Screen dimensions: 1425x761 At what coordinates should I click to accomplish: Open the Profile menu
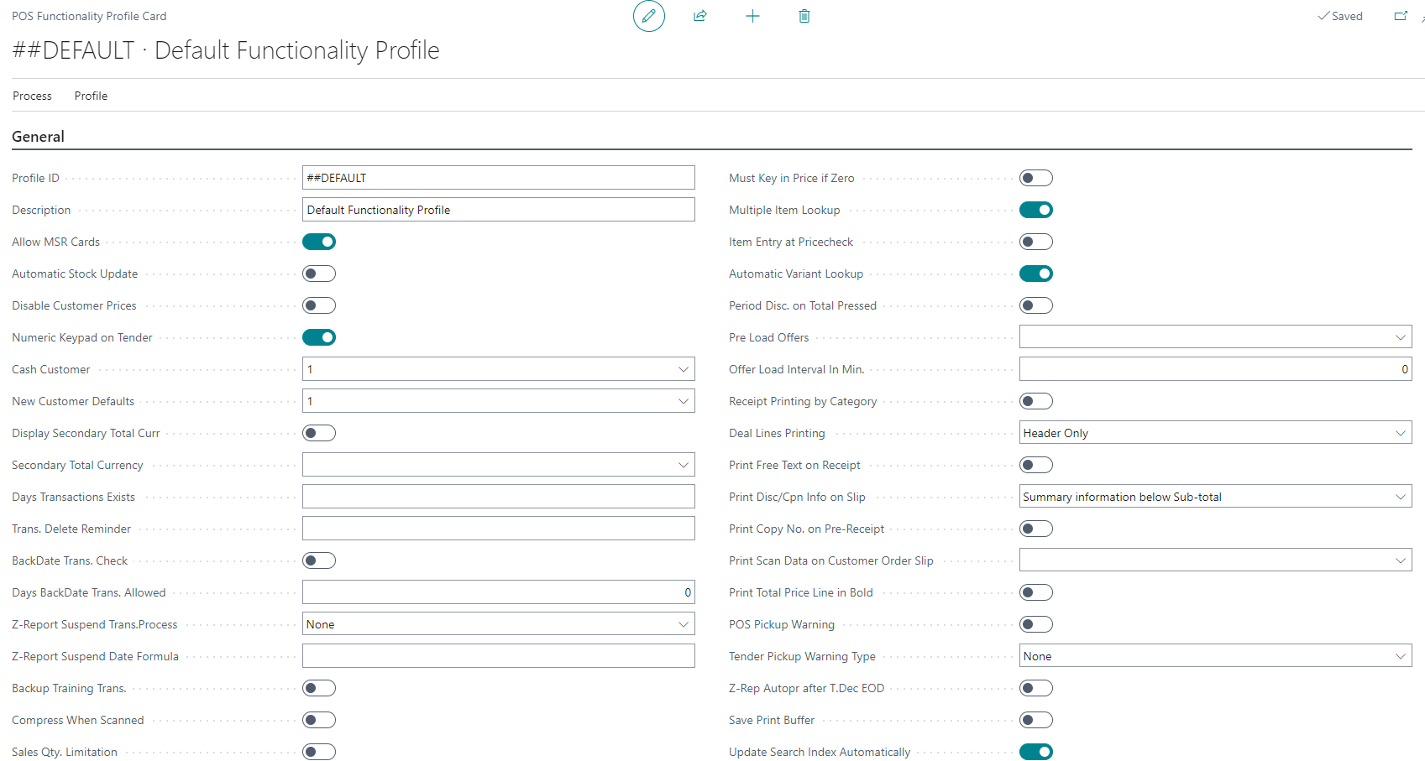click(x=91, y=96)
